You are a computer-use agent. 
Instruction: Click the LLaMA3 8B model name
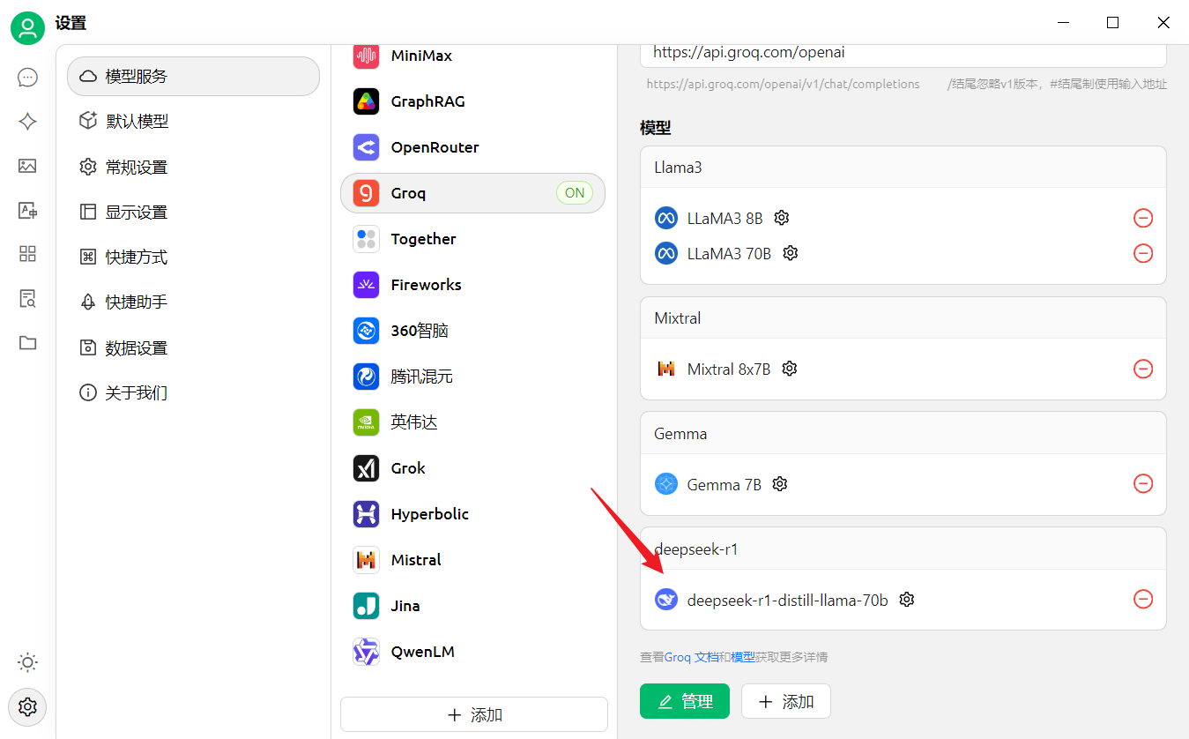[x=725, y=218]
